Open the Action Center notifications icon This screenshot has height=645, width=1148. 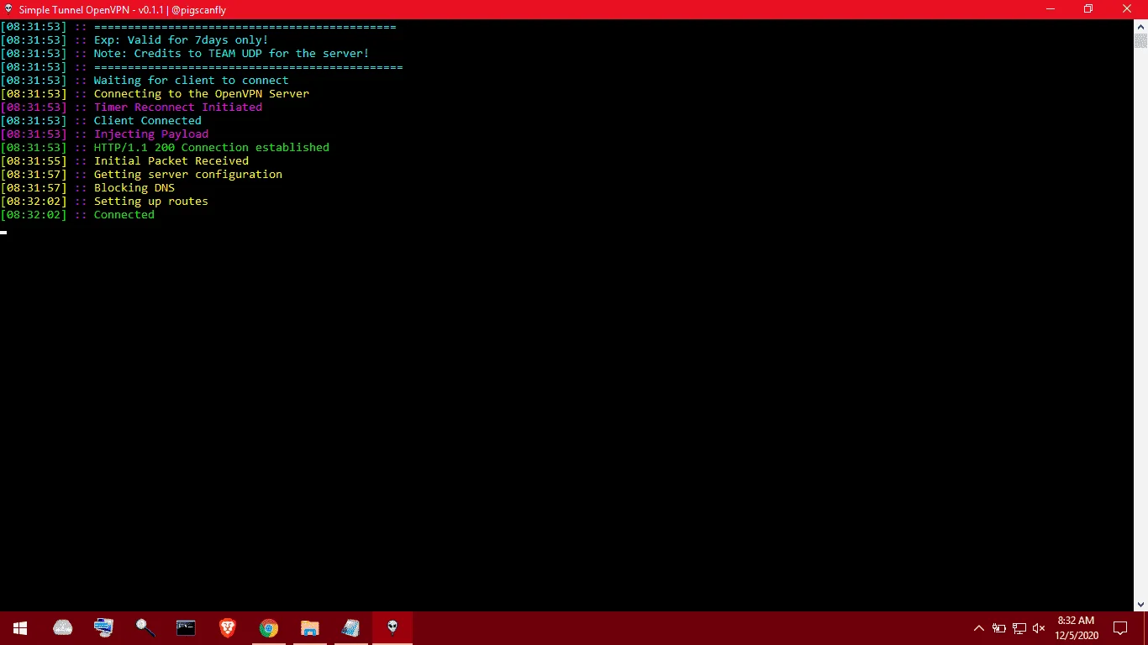(1120, 627)
